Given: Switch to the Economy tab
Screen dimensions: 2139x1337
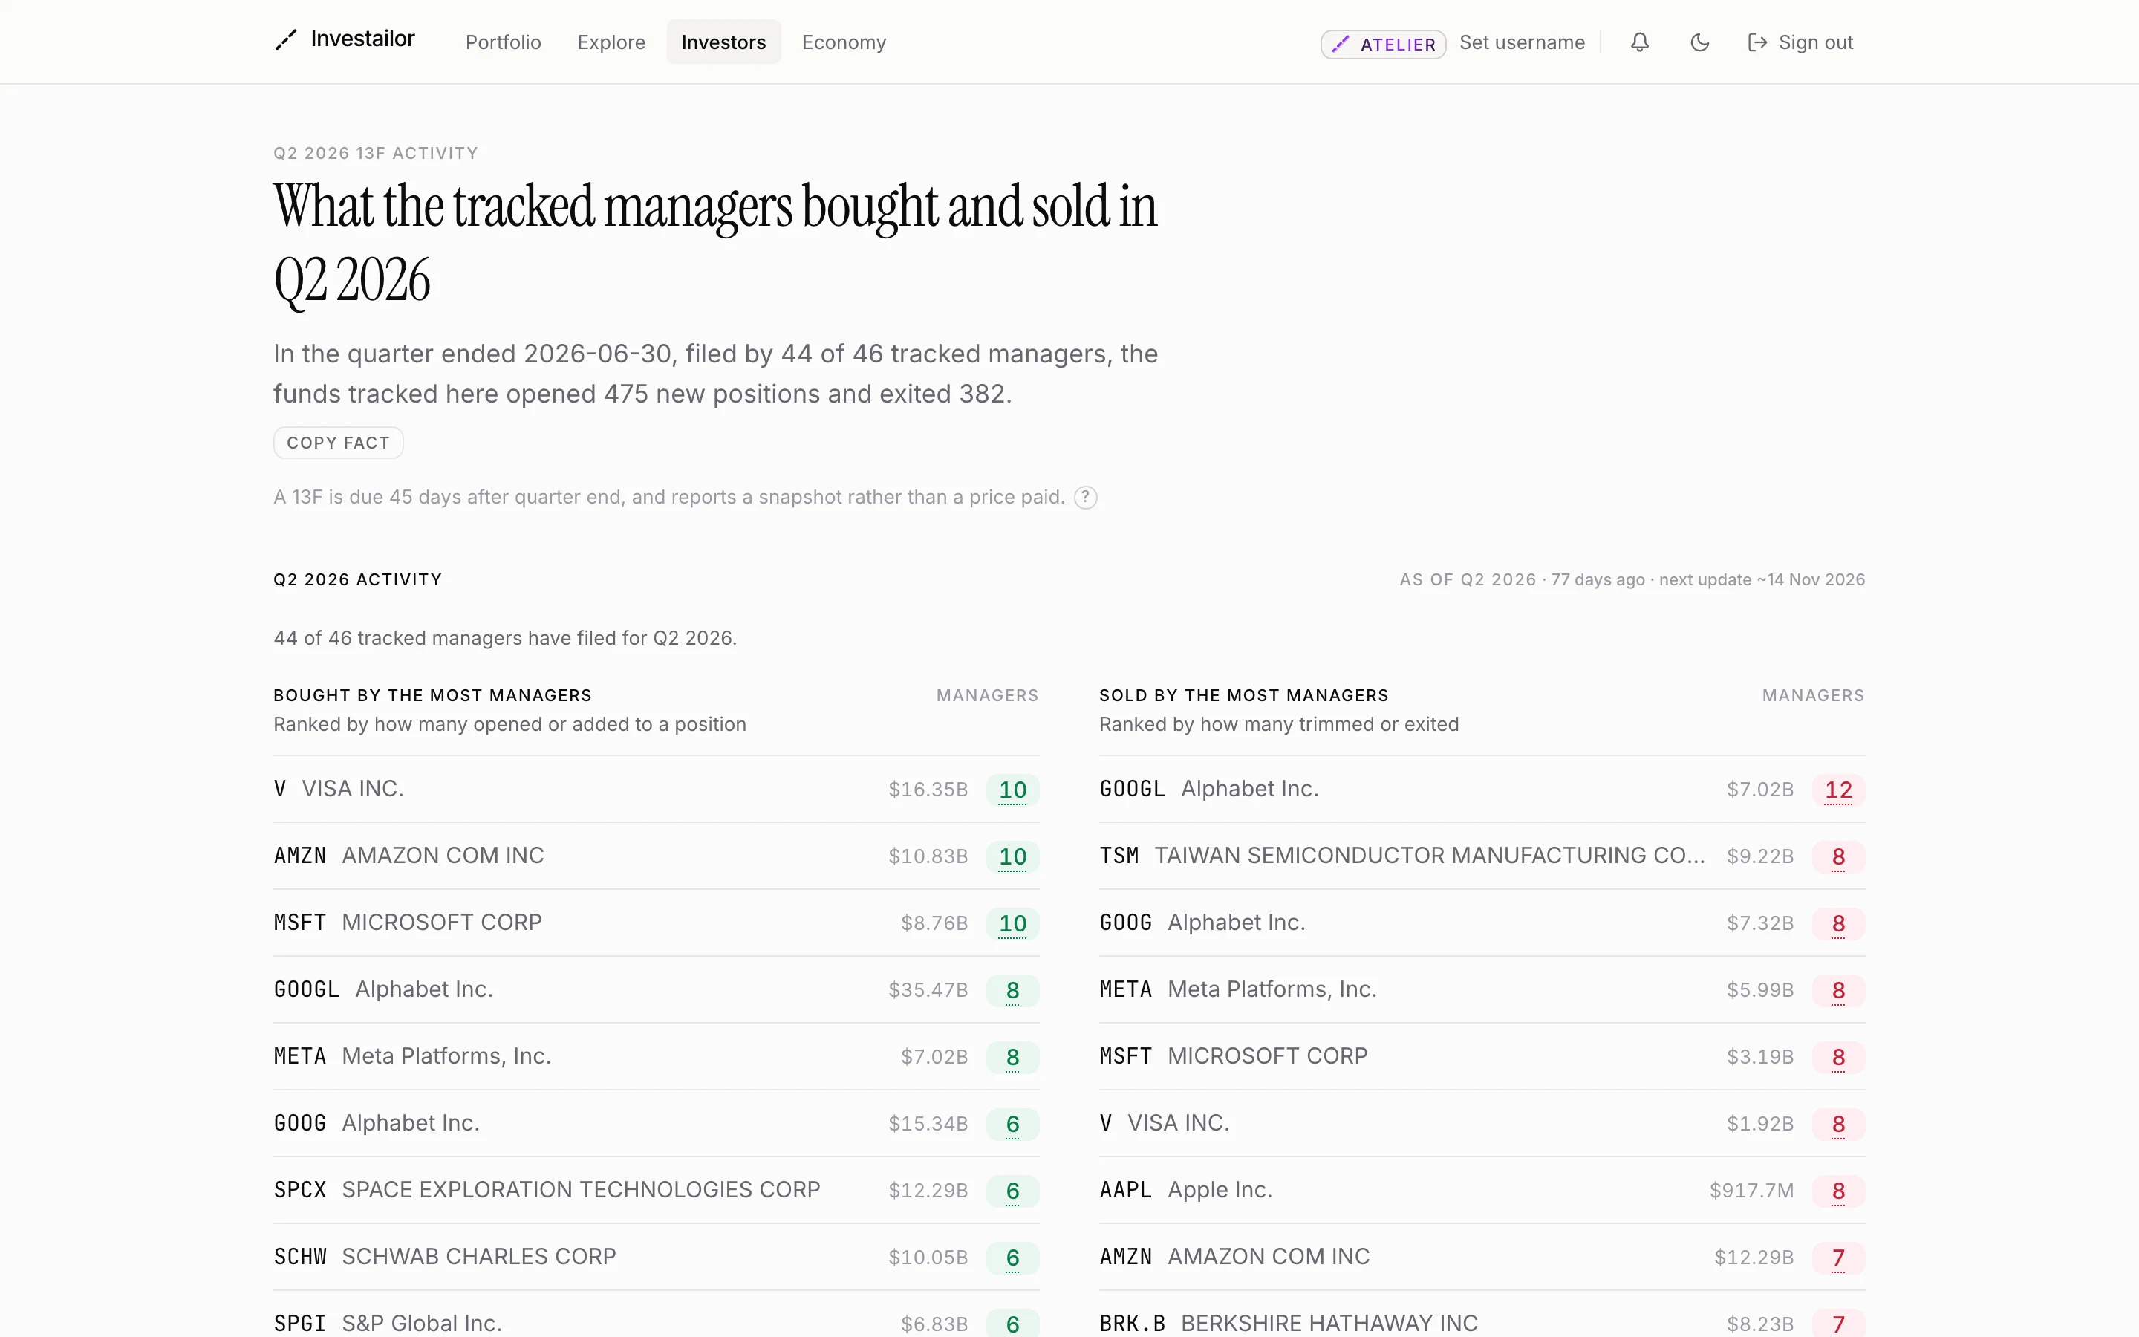Looking at the screenshot, I should [x=843, y=42].
